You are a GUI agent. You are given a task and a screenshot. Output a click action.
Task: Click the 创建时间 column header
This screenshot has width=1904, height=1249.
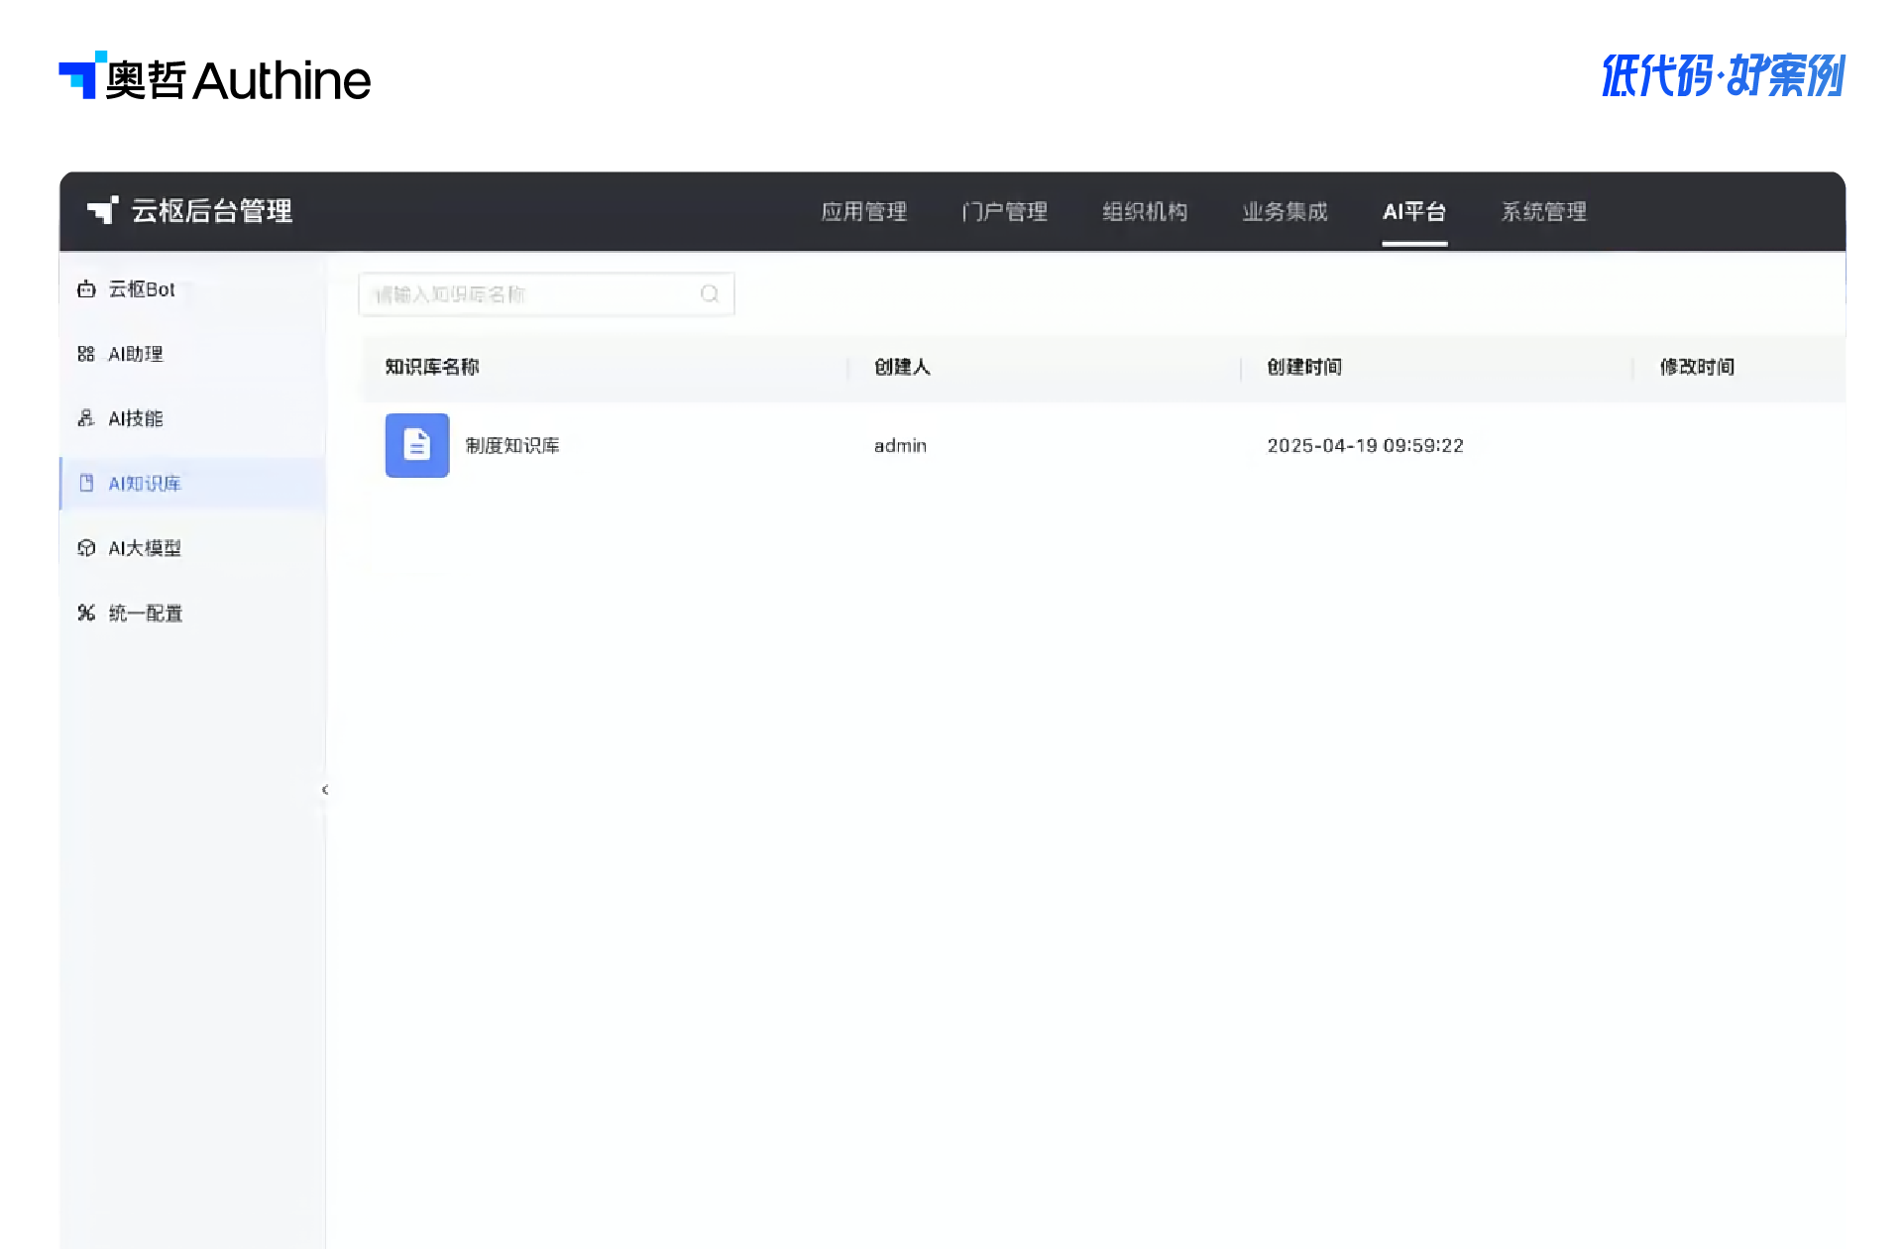(x=1304, y=367)
